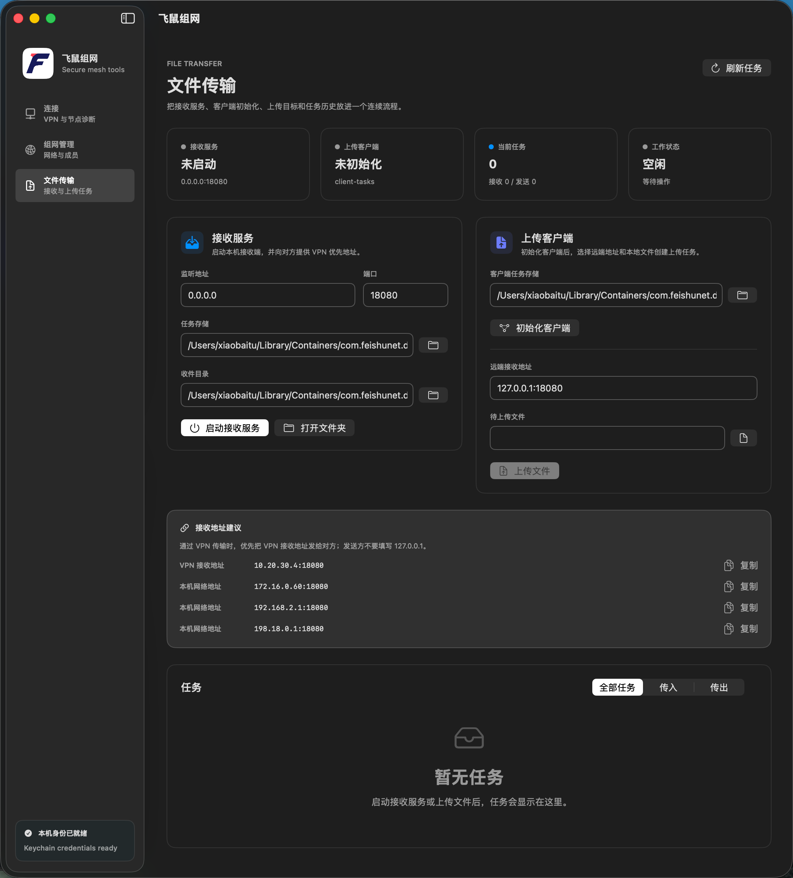Click the 启动接收服务 button
This screenshot has height=878, width=793.
pyautogui.click(x=225, y=428)
